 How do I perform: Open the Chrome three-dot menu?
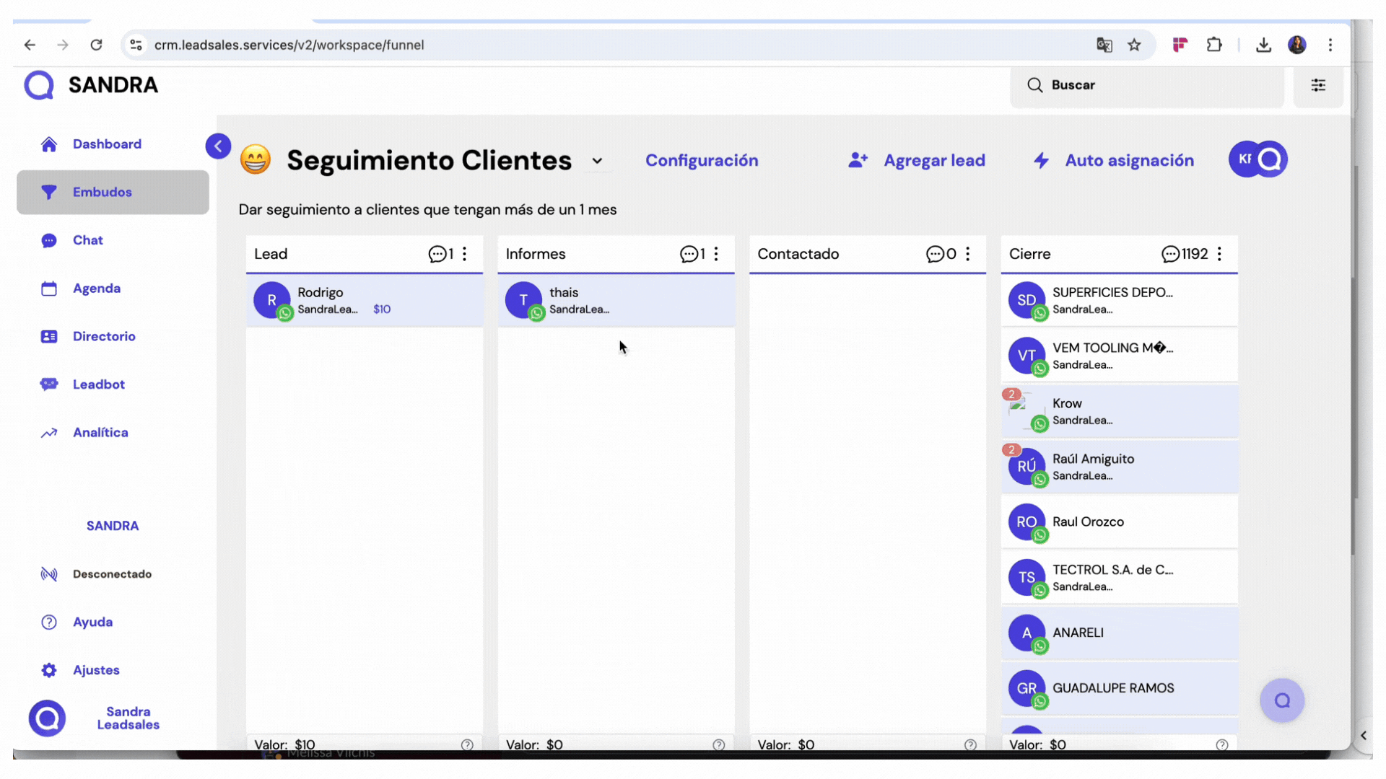(x=1330, y=45)
